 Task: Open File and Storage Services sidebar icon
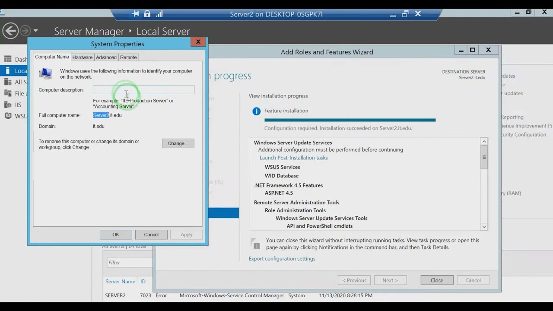[8, 93]
